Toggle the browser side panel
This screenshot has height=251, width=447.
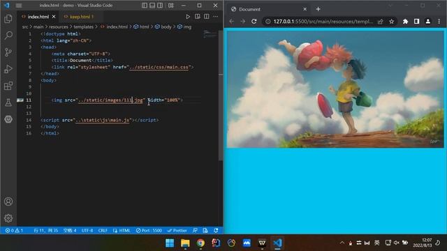tap(416, 22)
